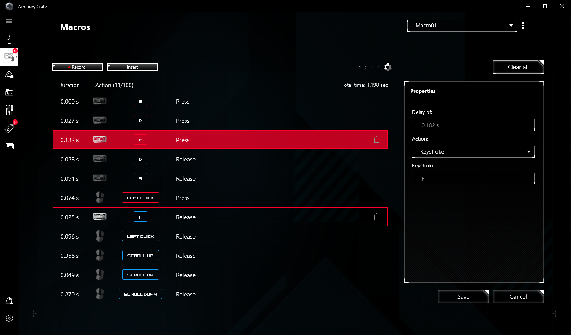Undo the last macro edit
571x335 pixels.
pos(363,67)
